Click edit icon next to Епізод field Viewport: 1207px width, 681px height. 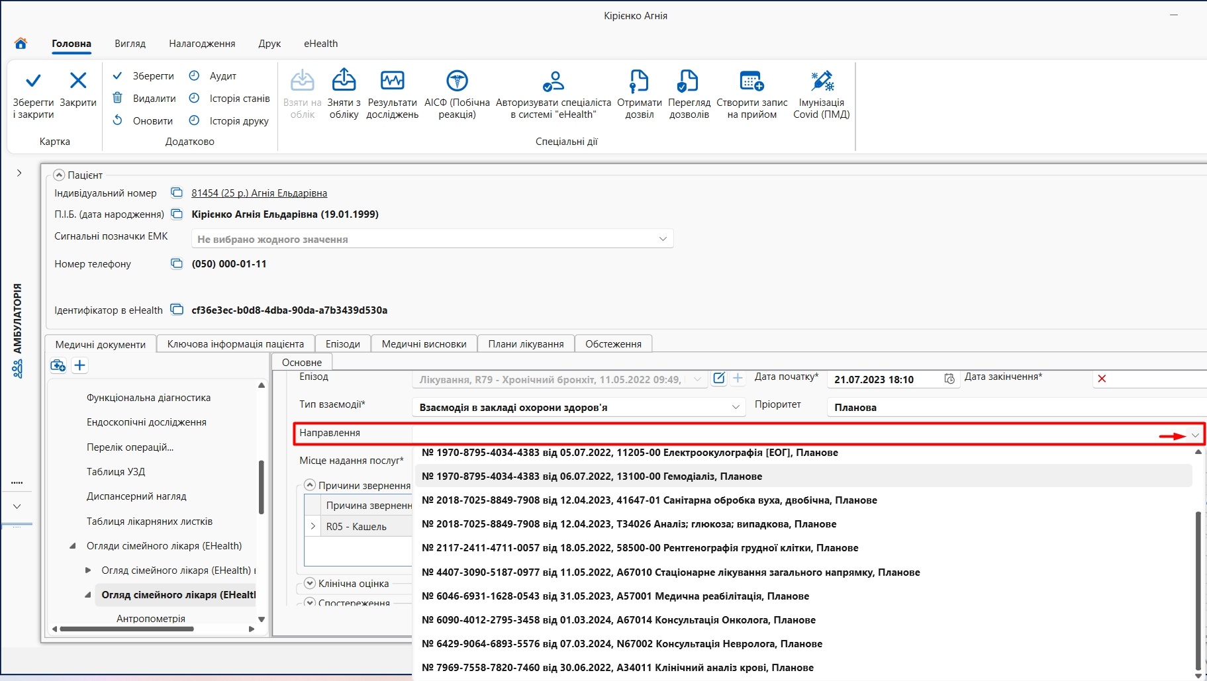tap(718, 379)
